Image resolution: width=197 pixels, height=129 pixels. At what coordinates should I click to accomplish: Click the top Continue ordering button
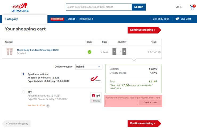click(x=144, y=30)
